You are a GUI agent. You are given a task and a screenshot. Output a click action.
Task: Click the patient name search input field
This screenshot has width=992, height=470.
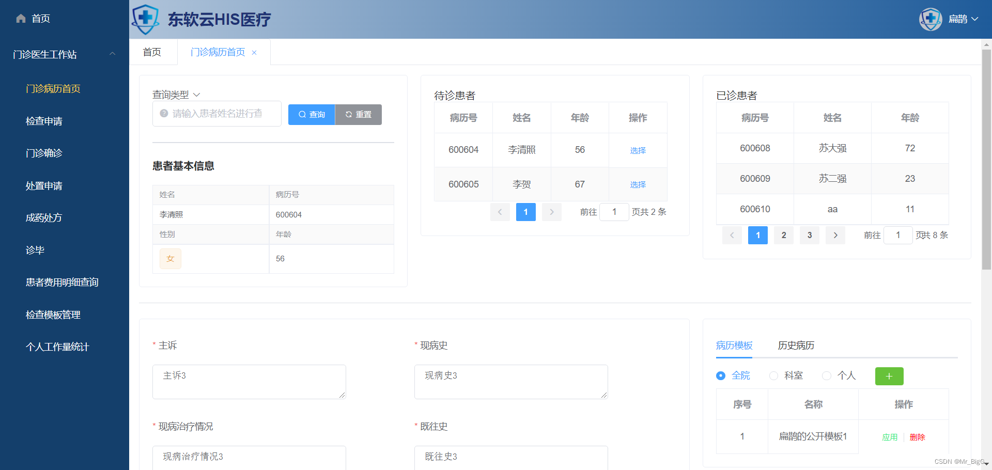217,114
